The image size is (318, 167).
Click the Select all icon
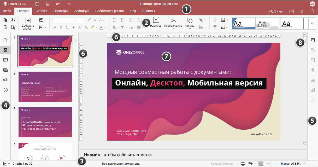(x=14, y=27)
